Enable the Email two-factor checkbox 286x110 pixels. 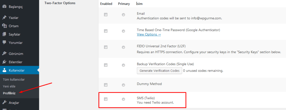(x=106, y=15)
